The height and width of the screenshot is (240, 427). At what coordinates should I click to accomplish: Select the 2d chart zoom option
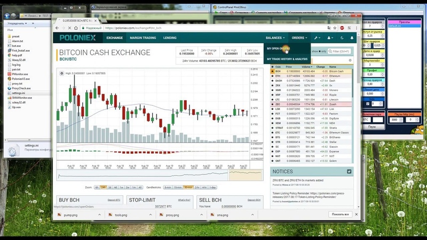click(109, 188)
